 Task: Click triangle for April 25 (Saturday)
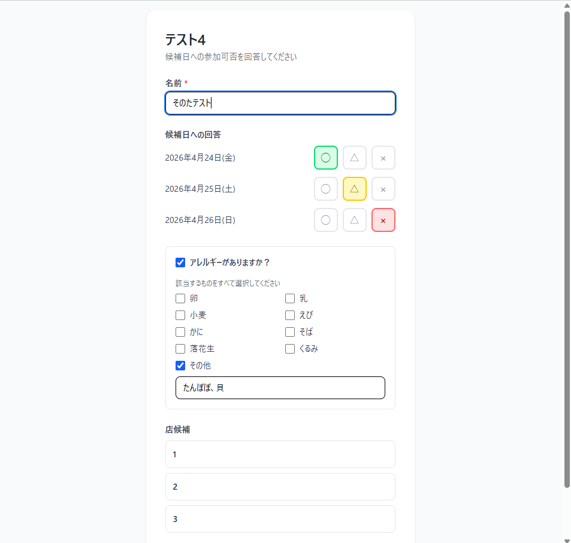[355, 189]
